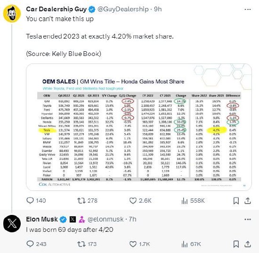The image size is (259, 253).
Task: Open Car Dealership Guy's profile avatar
Action: coord(12,14)
